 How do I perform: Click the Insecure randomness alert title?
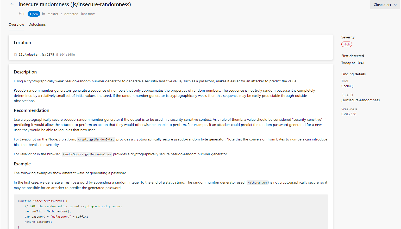click(75, 4)
